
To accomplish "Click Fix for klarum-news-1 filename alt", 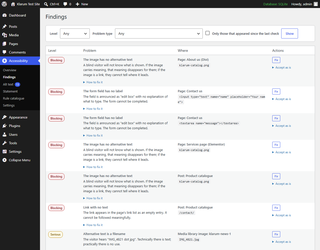I will [276, 234].
